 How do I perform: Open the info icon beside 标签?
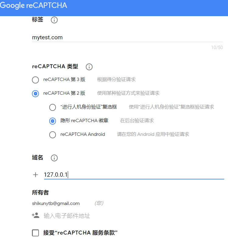tap(54, 20)
